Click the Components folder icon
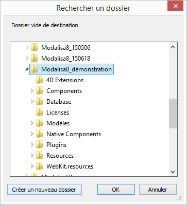 coord(40,91)
